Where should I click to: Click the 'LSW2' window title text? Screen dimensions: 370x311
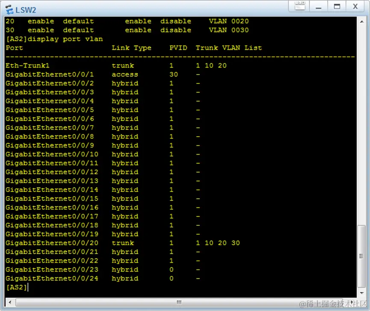click(26, 10)
